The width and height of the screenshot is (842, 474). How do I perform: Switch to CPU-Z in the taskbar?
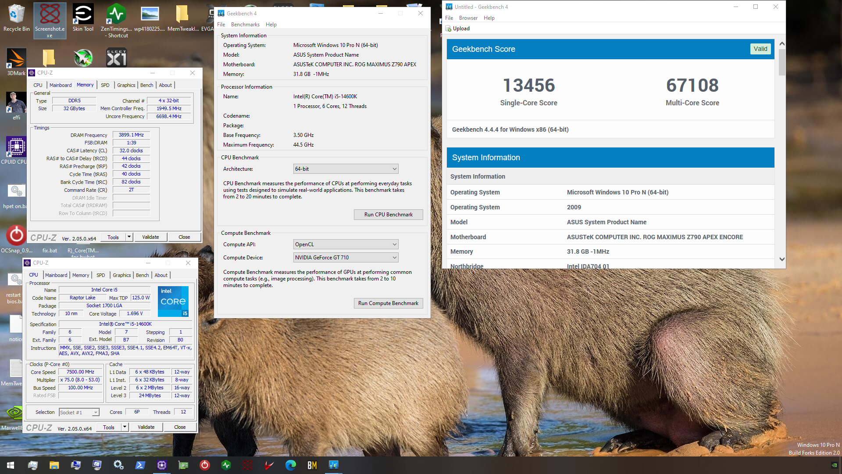tap(161, 465)
